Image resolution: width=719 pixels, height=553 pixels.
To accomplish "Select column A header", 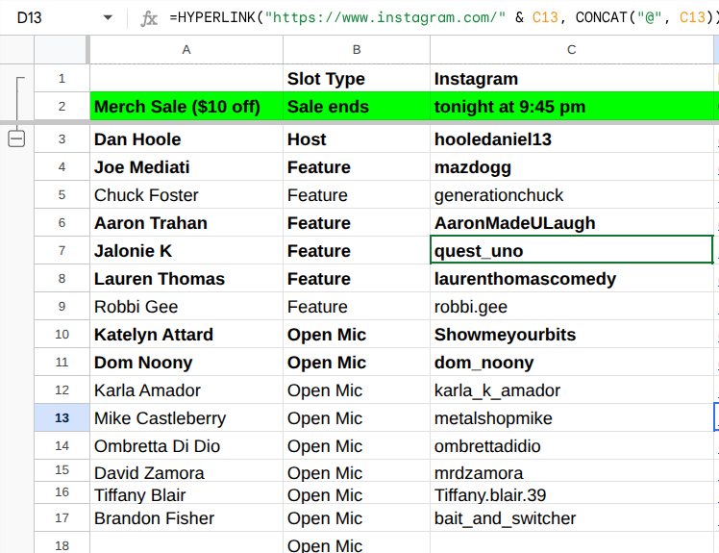I will pos(186,49).
